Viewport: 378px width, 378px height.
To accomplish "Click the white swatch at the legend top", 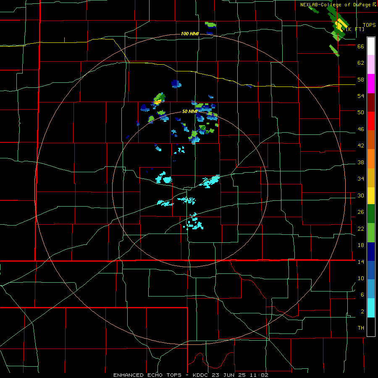I will [x=371, y=46].
